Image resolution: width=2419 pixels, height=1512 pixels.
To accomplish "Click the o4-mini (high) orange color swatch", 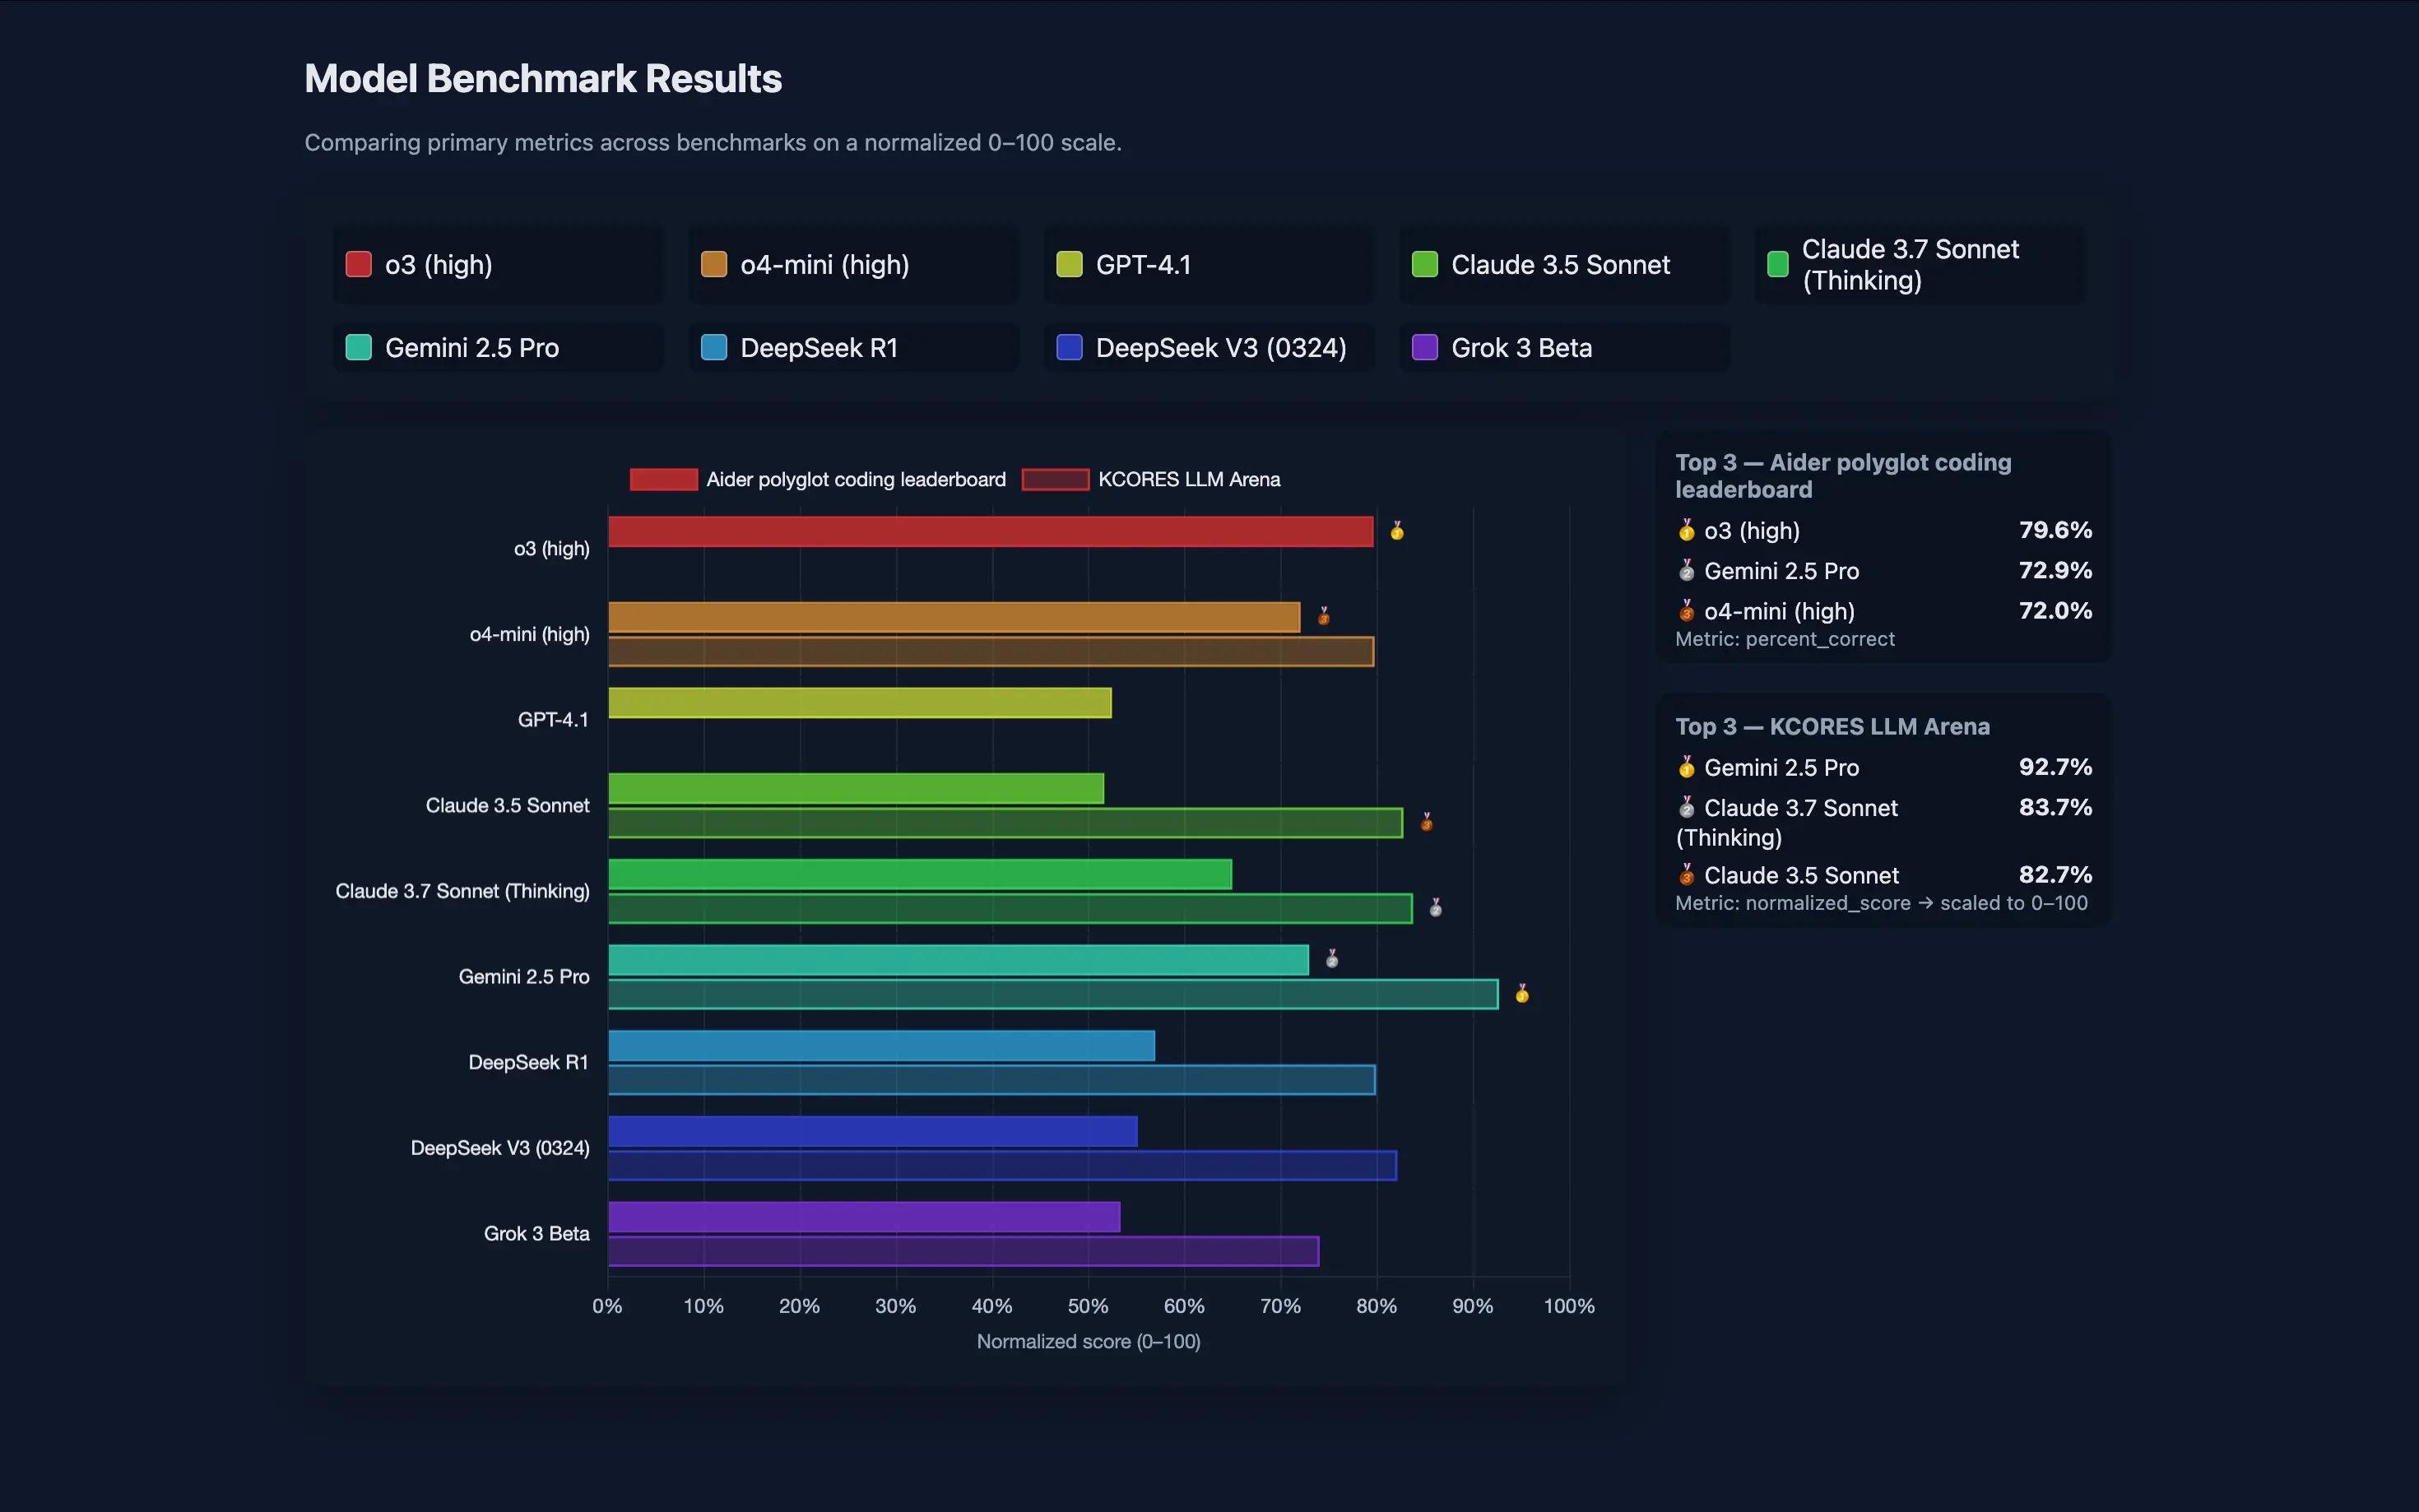I will (713, 265).
